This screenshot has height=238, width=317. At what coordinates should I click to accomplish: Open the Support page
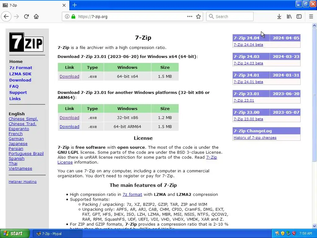[18, 92]
